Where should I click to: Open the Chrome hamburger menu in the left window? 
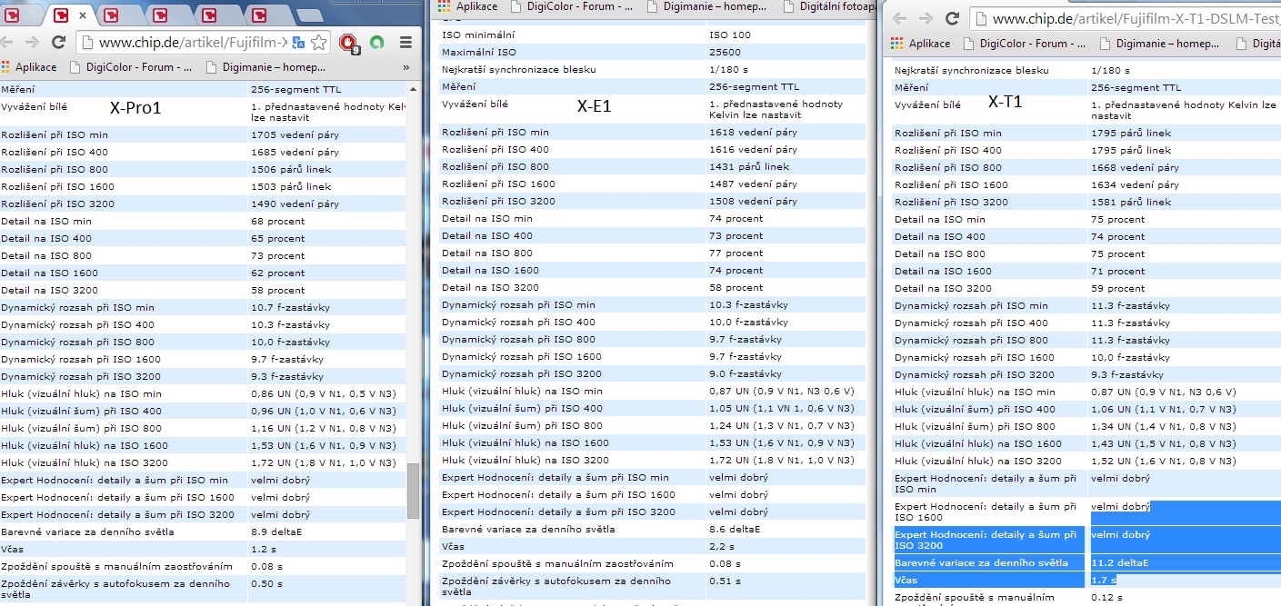(x=406, y=42)
